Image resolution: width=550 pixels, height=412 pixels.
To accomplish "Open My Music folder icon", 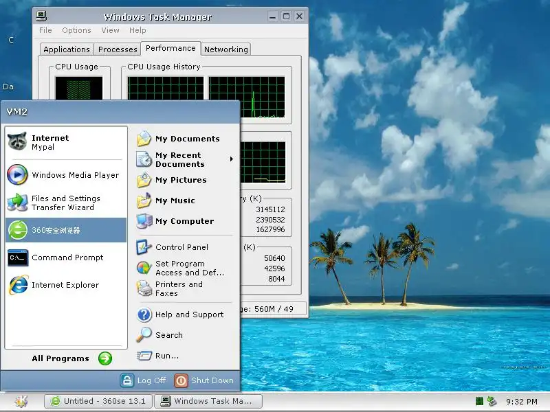I will point(144,201).
